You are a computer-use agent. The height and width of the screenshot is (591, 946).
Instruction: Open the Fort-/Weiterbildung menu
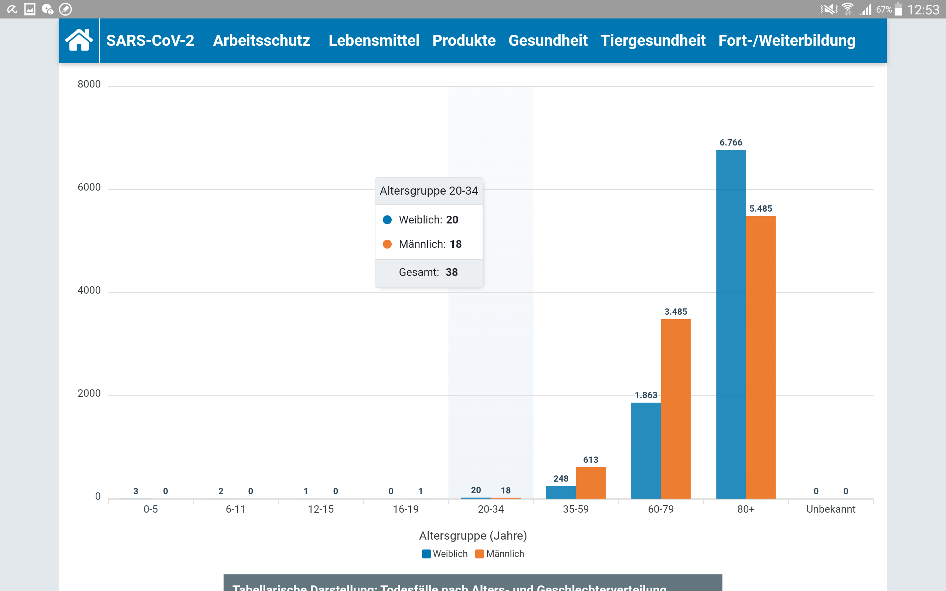point(786,40)
